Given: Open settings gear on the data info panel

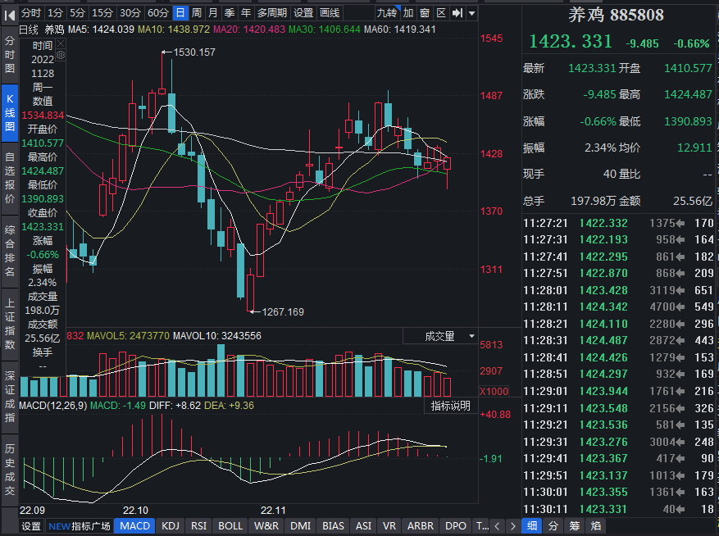Looking at the screenshot, I should pyautogui.click(x=60, y=54).
